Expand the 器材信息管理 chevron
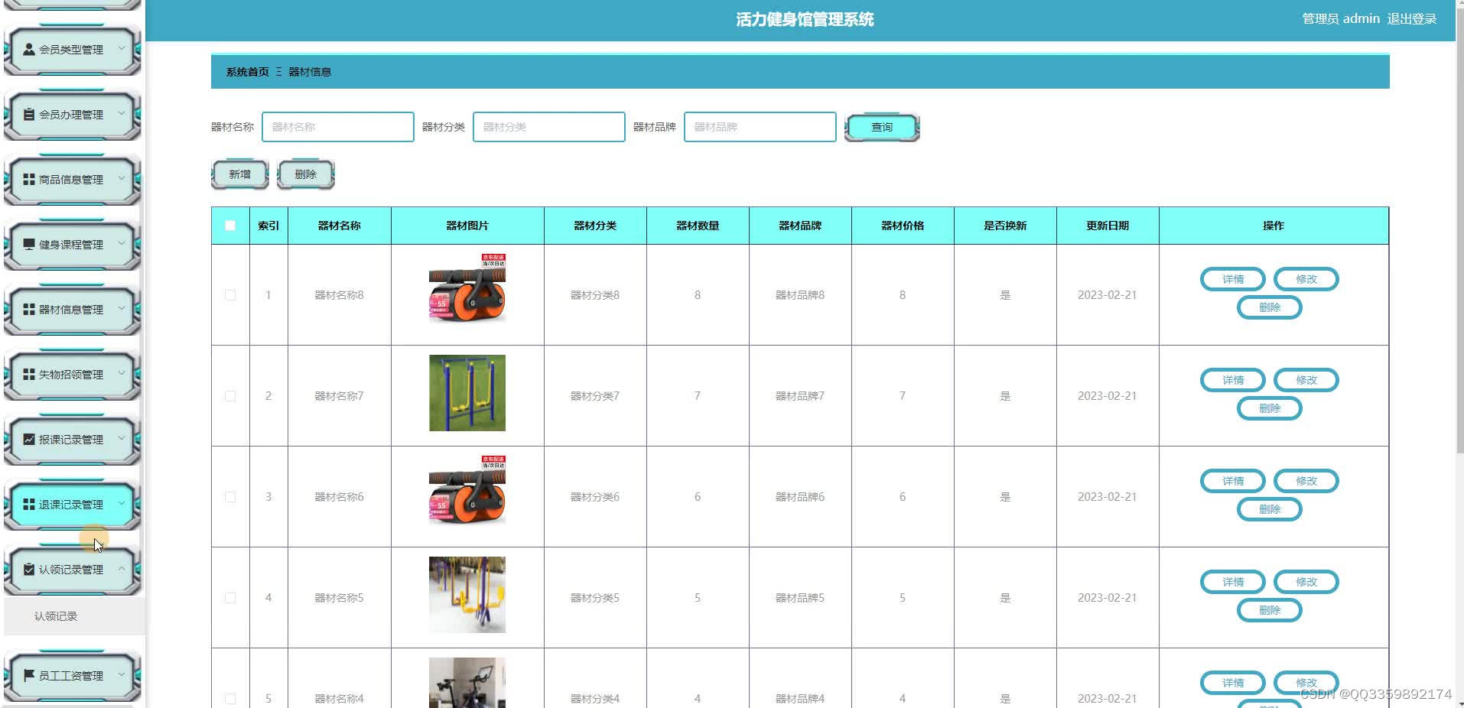1464x708 pixels. (x=122, y=309)
